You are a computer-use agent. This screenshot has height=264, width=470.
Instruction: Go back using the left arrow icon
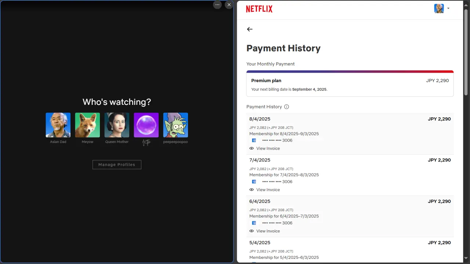[x=250, y=29]
